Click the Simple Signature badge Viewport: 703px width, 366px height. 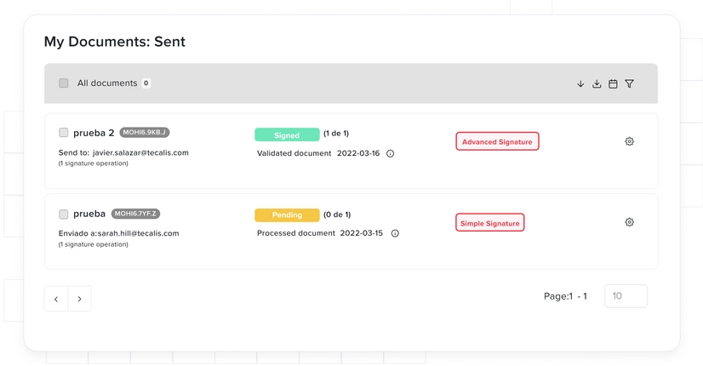click(x=489, y=223)
